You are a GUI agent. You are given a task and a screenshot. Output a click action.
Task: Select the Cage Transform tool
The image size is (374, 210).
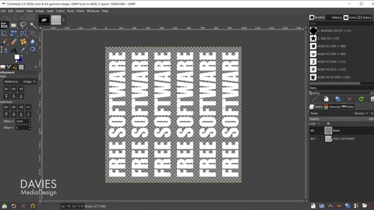(x=23, y=34)
